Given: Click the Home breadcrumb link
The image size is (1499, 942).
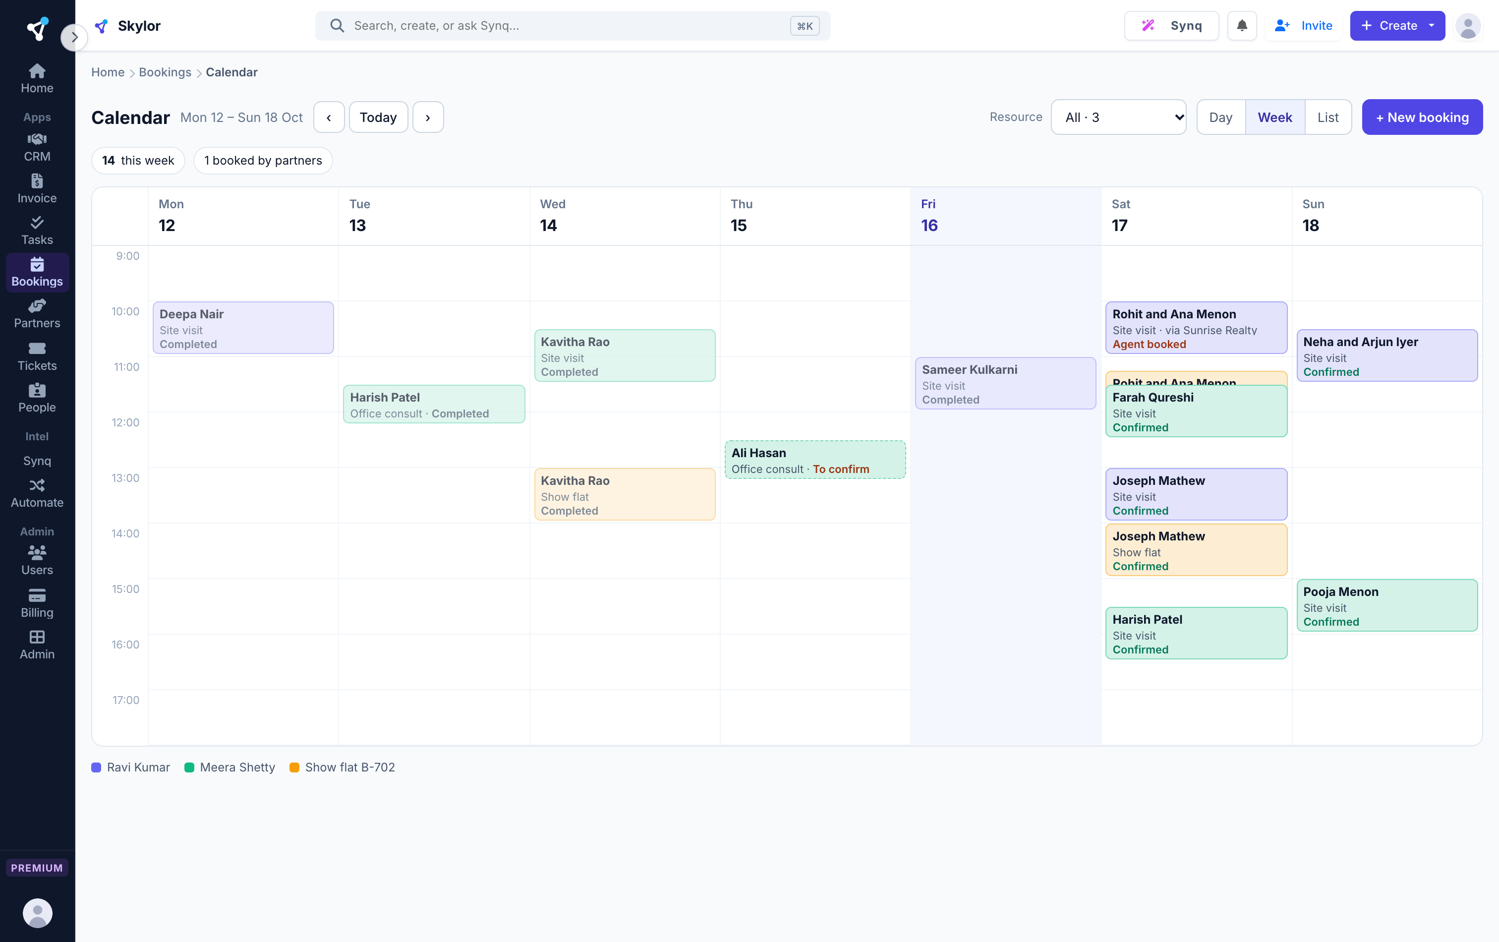Looking at the screenshot, I should [108, 72].
